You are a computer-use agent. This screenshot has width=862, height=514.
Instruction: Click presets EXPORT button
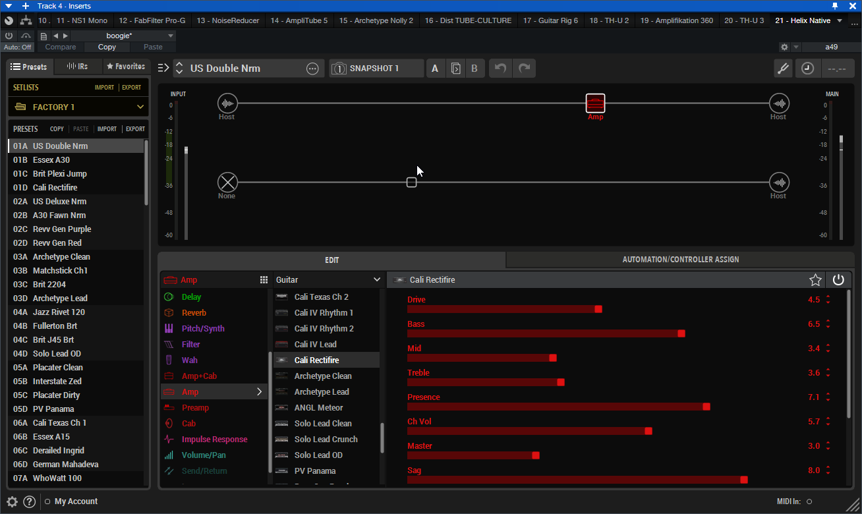pos(135,129)
